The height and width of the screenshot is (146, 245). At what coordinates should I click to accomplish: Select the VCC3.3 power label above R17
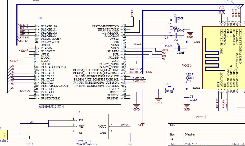pyautogui.click(x=187, y=66)
